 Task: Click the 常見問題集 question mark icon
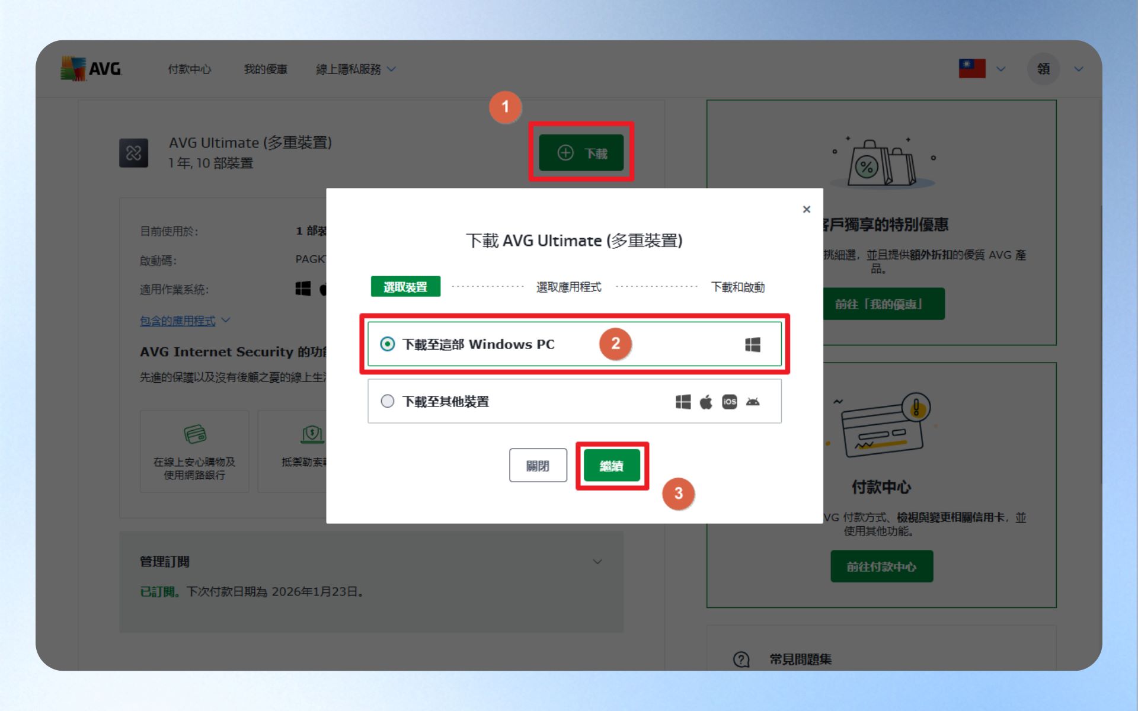pos(741,659)
